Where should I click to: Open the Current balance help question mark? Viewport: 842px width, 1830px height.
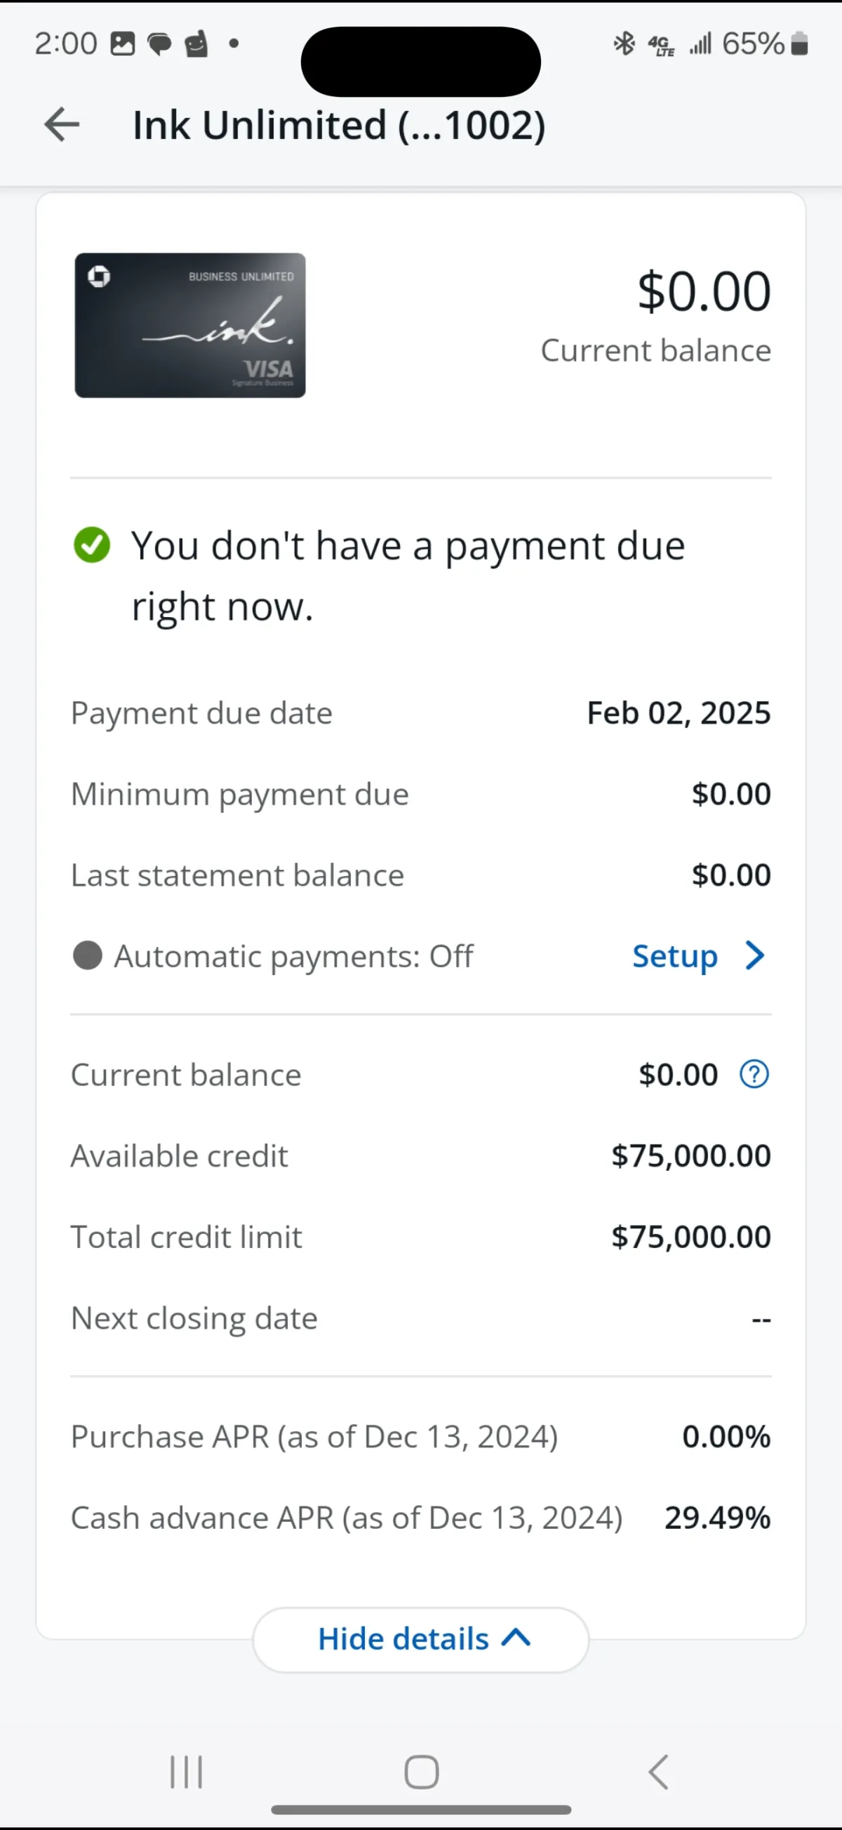754,1074
